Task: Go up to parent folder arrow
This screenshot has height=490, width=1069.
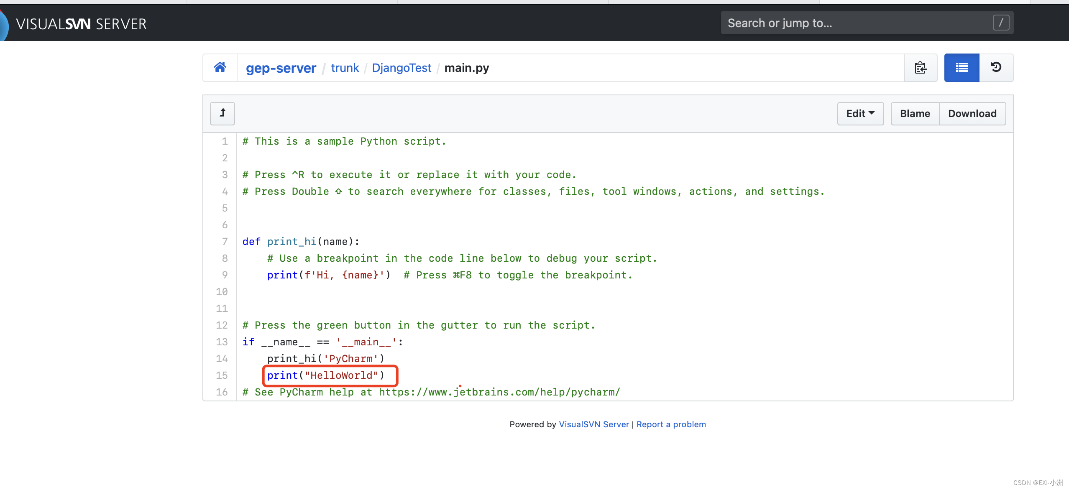Action: pyautogui.click(x=222, y=113)
